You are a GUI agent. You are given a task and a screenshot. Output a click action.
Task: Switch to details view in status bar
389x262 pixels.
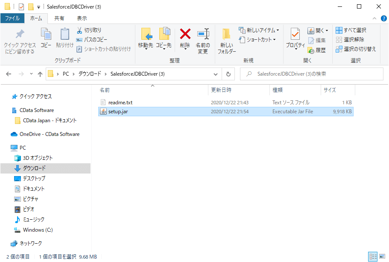pos(373,256)
